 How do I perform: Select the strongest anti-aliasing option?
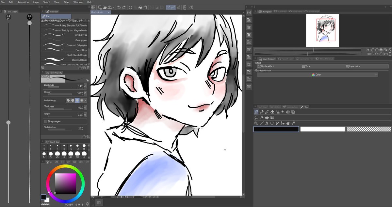tap(82, 100)
